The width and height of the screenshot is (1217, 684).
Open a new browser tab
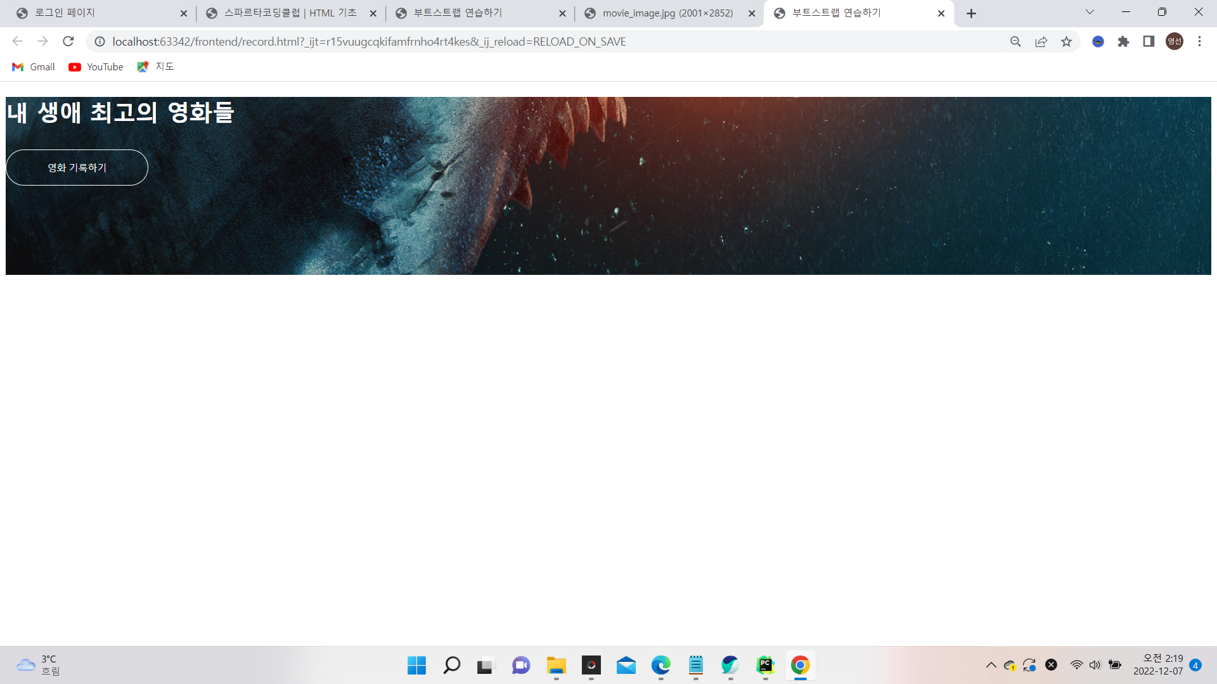click(x=971, y=13)
